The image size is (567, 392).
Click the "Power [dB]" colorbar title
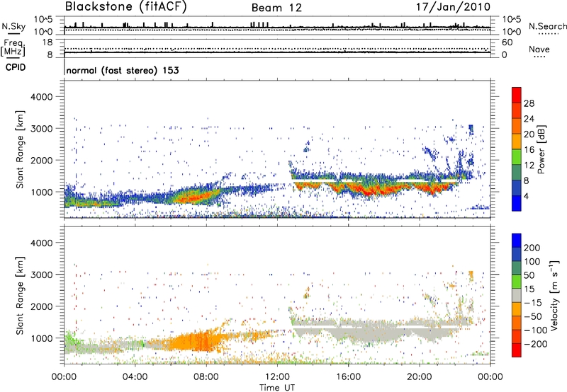(541, 149)
